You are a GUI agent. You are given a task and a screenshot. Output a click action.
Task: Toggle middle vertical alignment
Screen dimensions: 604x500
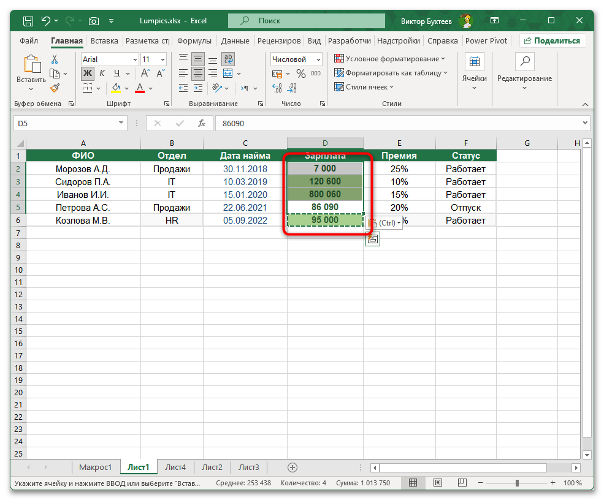pyautogui.click(x=198, y=59)
